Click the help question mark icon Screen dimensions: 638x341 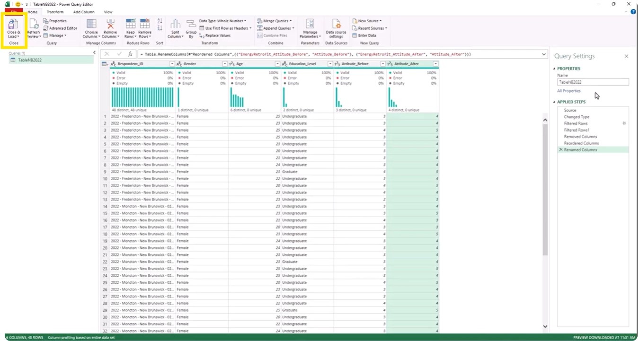click(x=633, y=12)
